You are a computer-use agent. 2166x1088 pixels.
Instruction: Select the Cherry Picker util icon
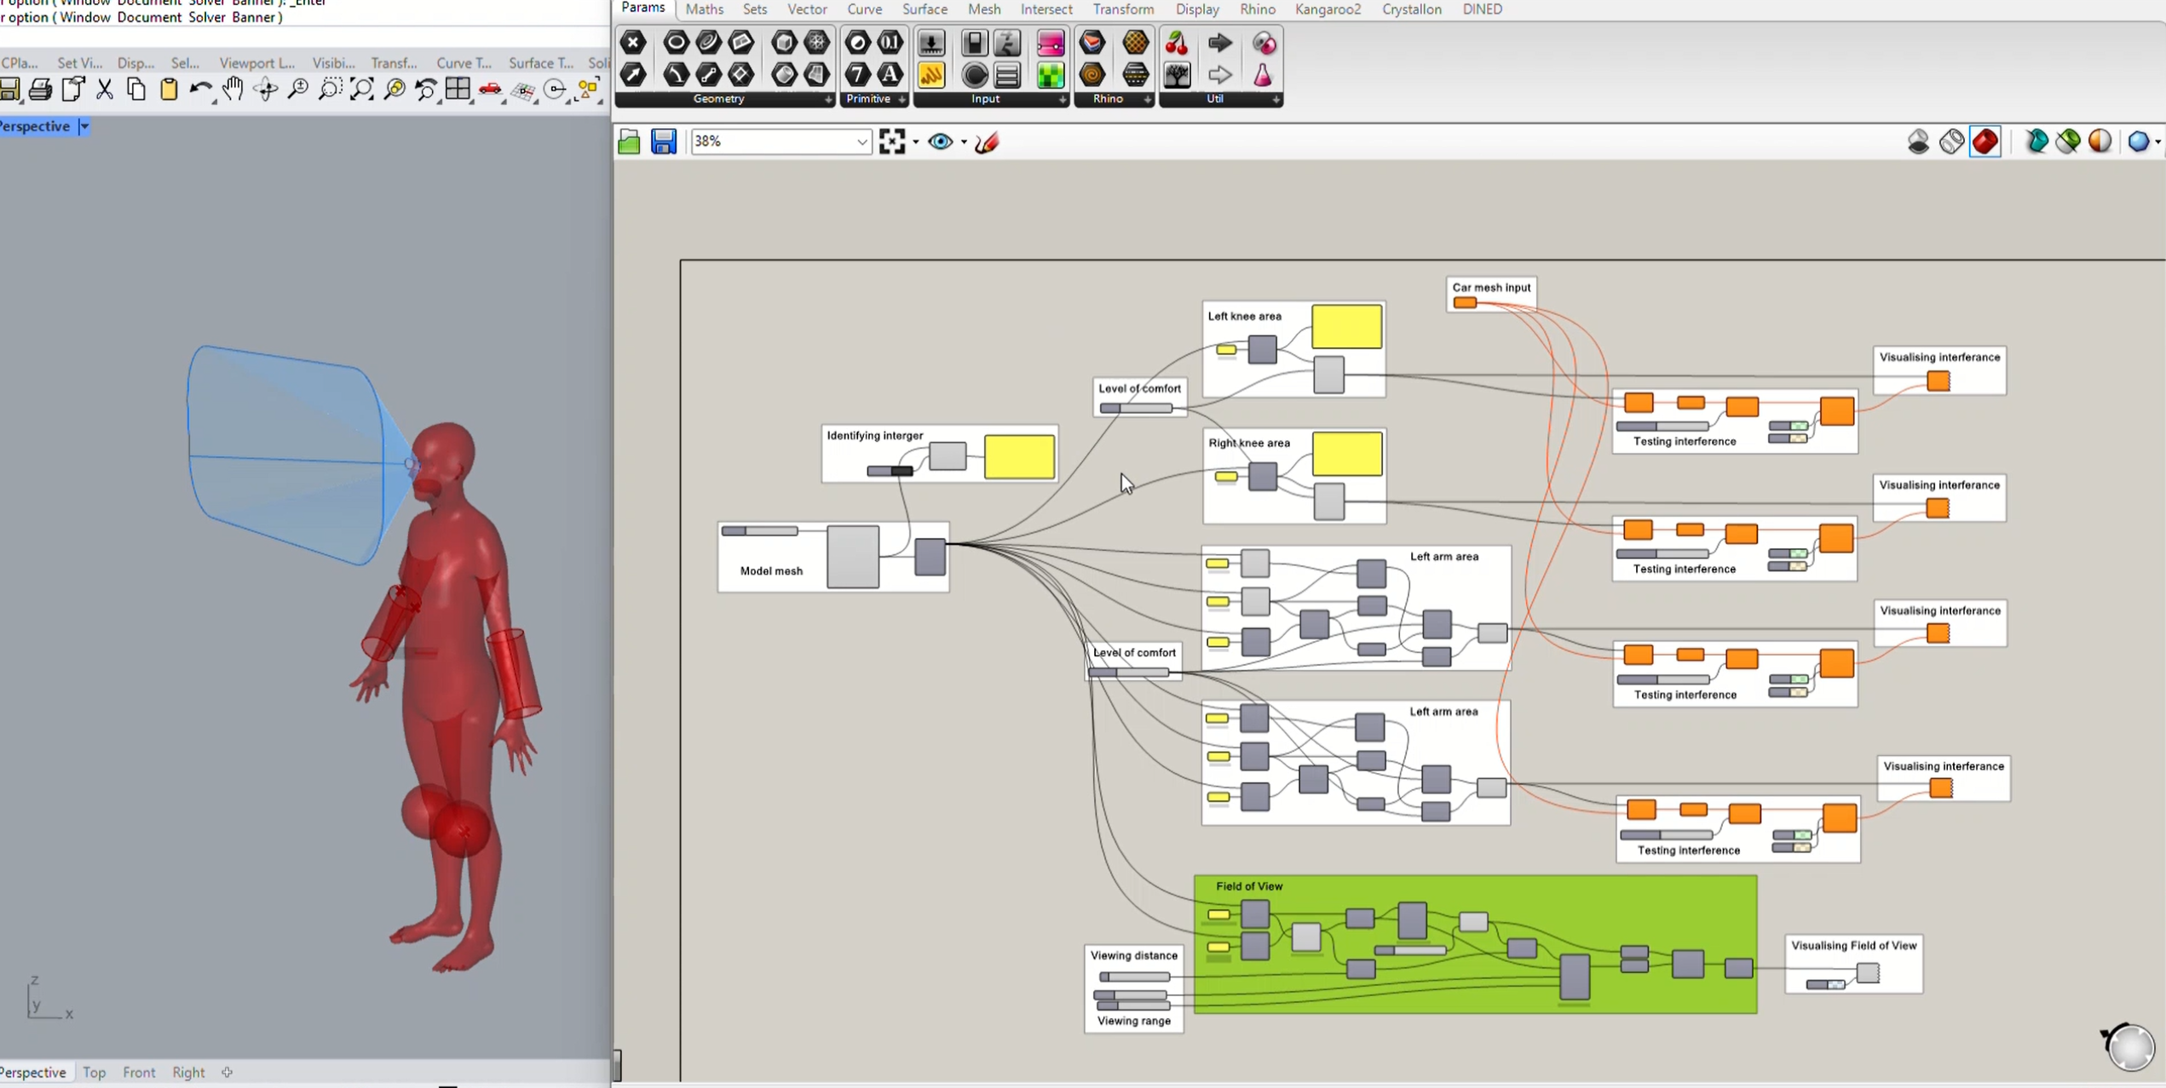click(1178, 43)
